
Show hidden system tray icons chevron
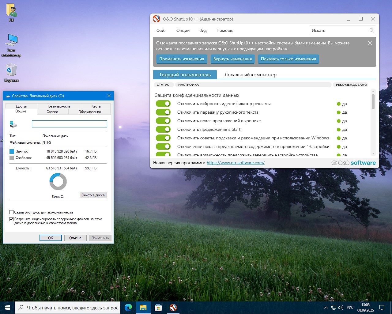[x=326, y=308]
